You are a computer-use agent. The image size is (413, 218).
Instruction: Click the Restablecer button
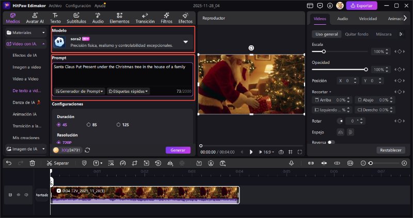pos(391,150)
